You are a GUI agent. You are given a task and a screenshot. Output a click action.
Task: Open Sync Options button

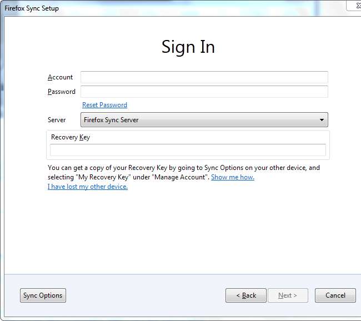tap(43, 295)
